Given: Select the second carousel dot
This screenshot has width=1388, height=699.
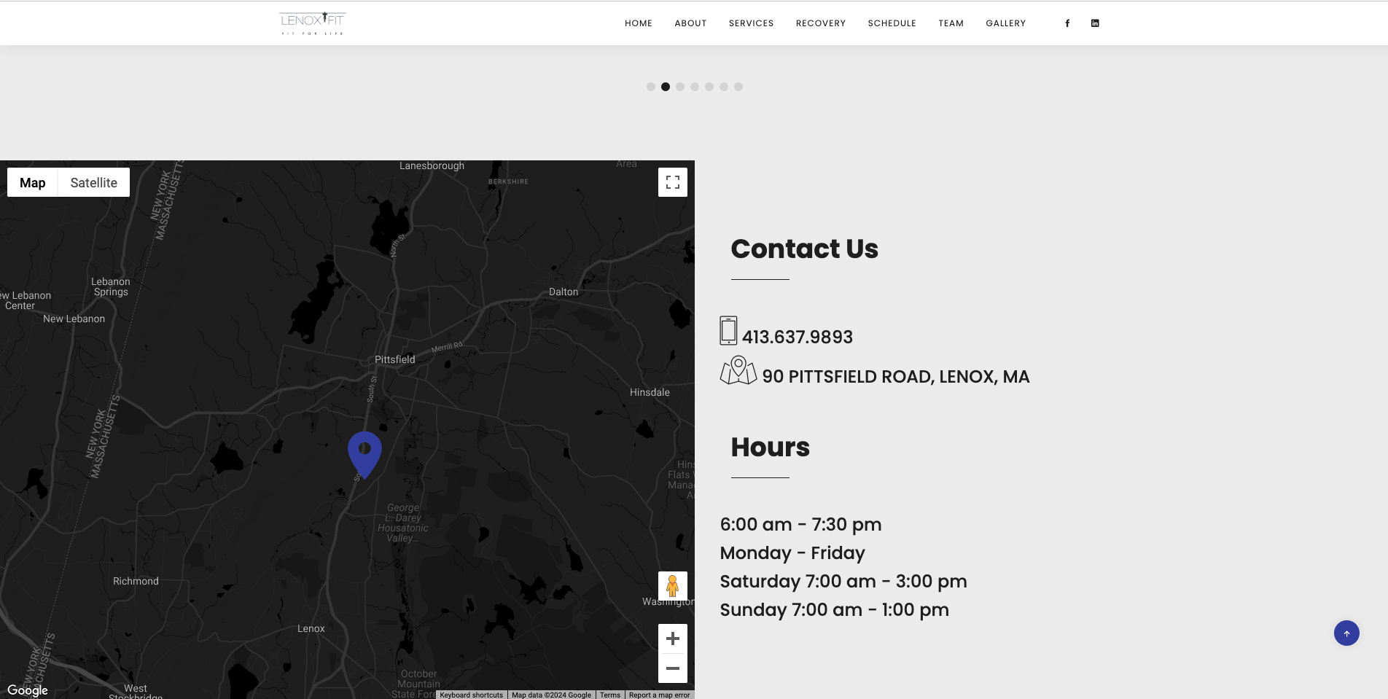Looking at the screenshot, I should pos(666,87).
